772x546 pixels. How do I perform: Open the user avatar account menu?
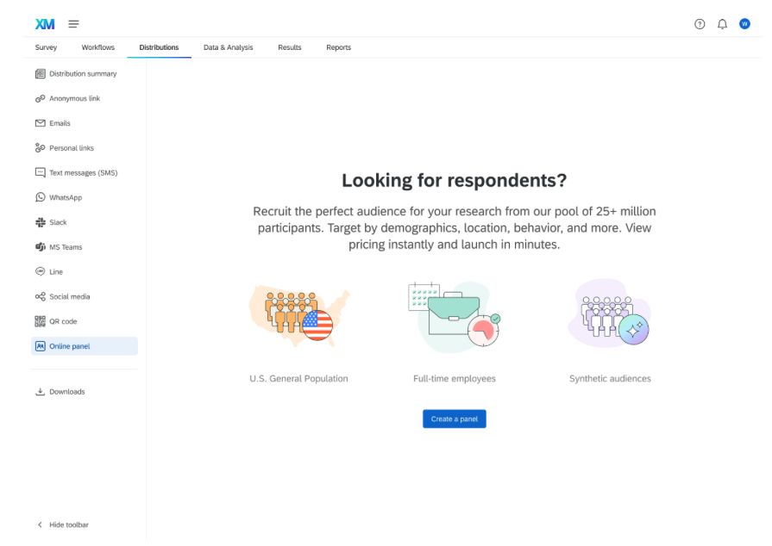pyautogui.click(x=744, y=23)
